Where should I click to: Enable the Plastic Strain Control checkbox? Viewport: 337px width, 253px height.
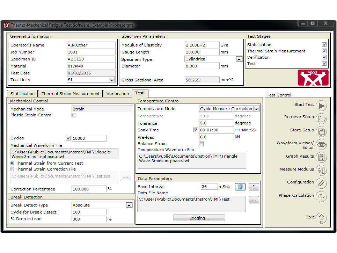(74, 115)
